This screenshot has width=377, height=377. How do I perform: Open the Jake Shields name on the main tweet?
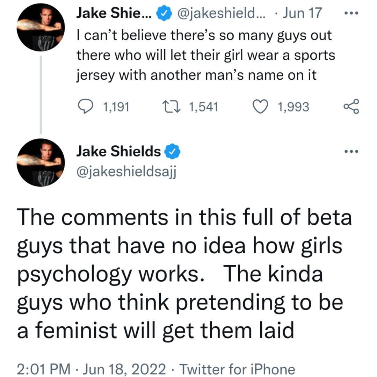118,152
